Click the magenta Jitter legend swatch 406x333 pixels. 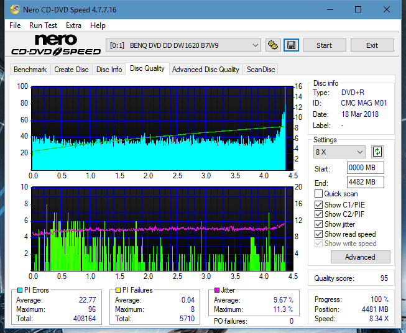[x=217, y=290]
